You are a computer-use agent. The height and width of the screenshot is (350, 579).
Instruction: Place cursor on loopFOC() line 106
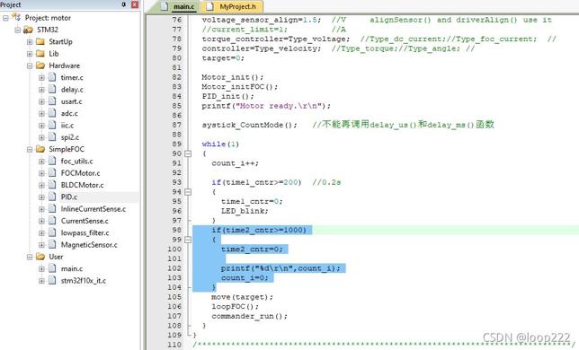pyautogui.click(x=236, y=307)
